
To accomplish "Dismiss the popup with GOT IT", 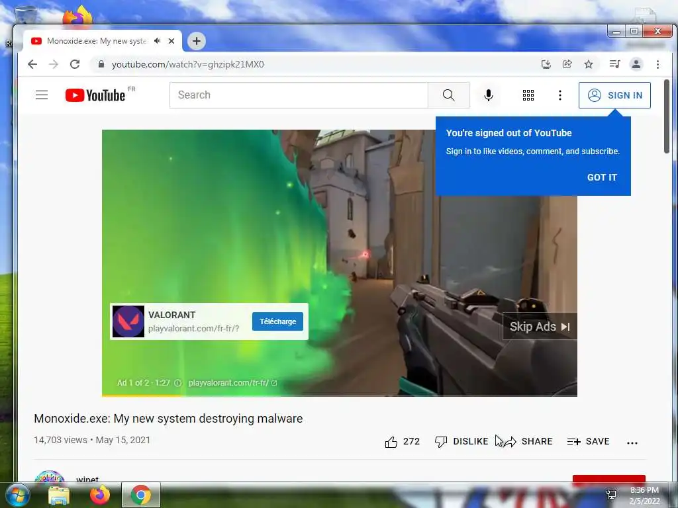I will point(602,177).
